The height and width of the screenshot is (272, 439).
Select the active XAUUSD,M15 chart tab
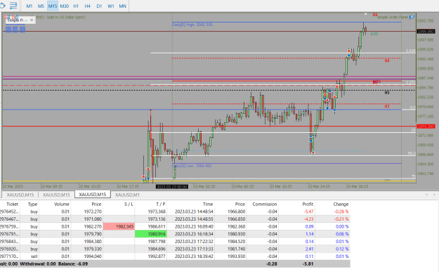click(x=93, y=195)
